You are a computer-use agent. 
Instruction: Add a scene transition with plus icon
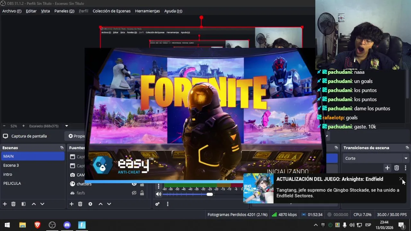[x=387, y=168]
